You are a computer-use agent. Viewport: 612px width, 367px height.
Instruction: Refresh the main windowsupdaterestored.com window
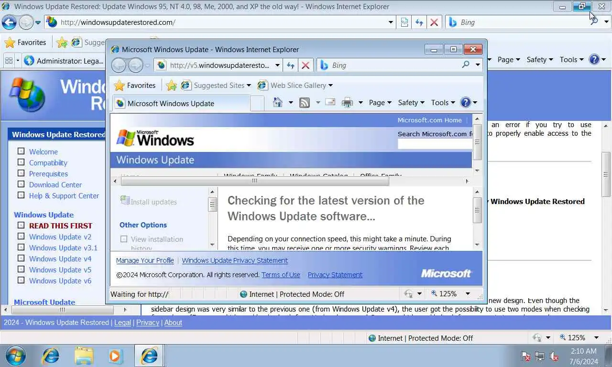(419, 22)
